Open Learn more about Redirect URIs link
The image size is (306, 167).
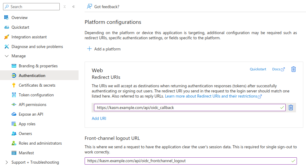click(x=213, y=96)
